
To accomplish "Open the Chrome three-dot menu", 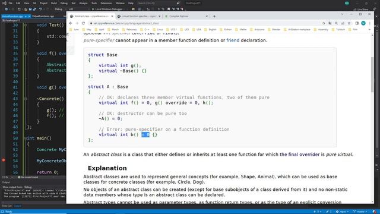I will tap(369, 23).
